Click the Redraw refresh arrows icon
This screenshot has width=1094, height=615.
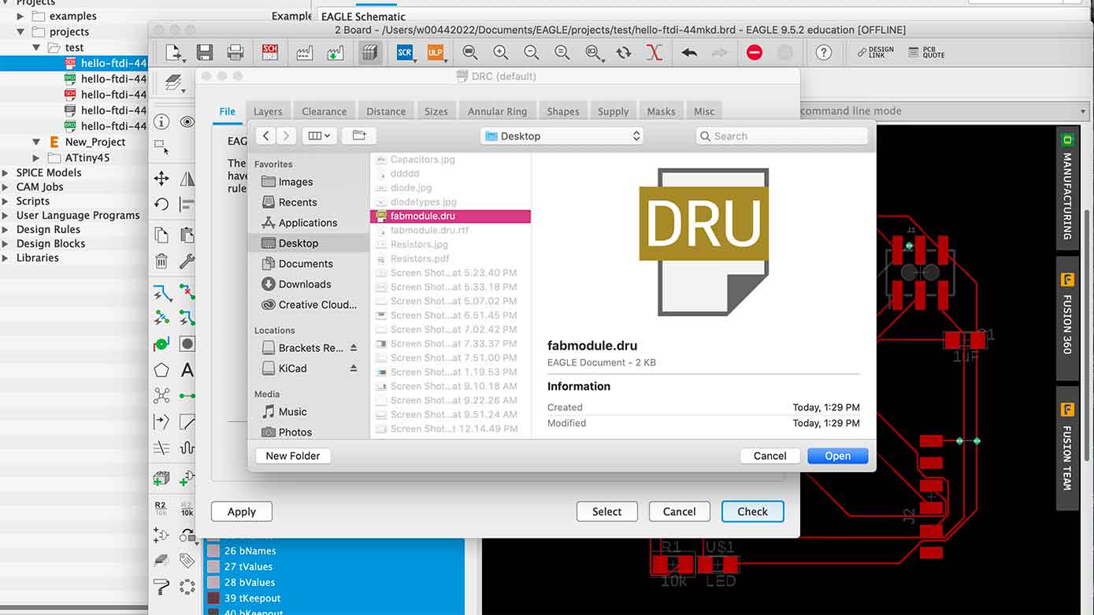(x=624, y=53)
